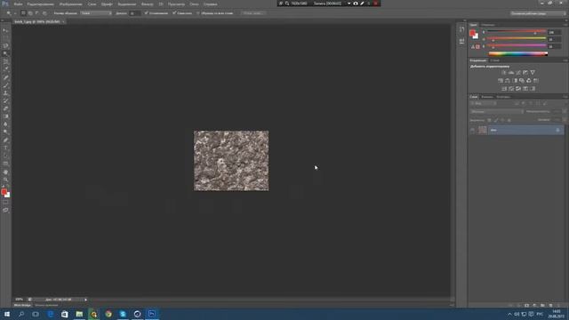This screenshot has width=569, height=320.
Task: Add a Levels adjustment layer
Action: (511, 73)
